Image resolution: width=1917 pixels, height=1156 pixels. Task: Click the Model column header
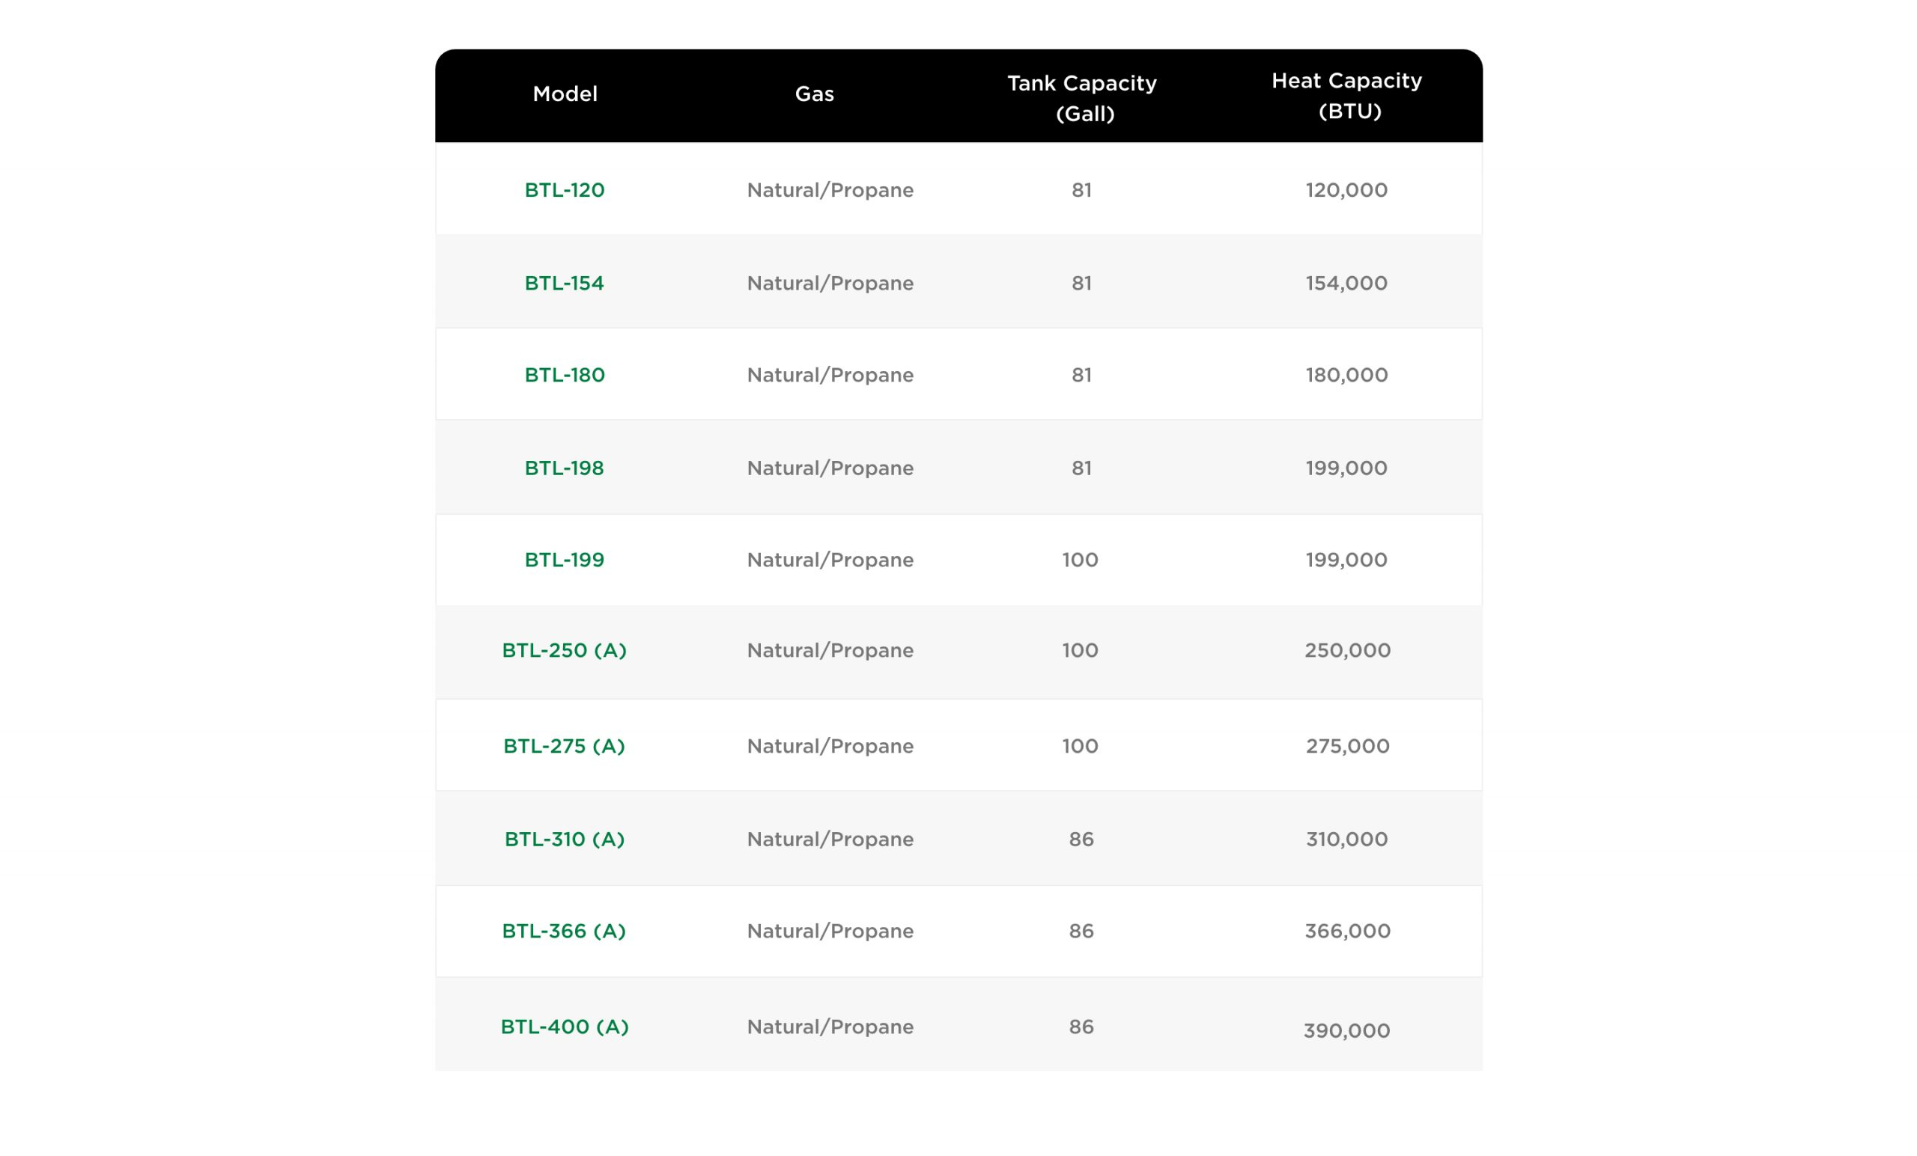565,94
